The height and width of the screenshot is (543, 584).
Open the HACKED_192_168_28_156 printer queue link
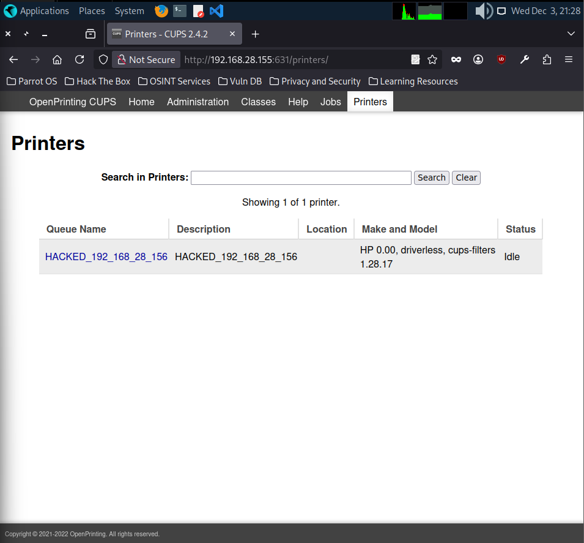pos(106,257)
